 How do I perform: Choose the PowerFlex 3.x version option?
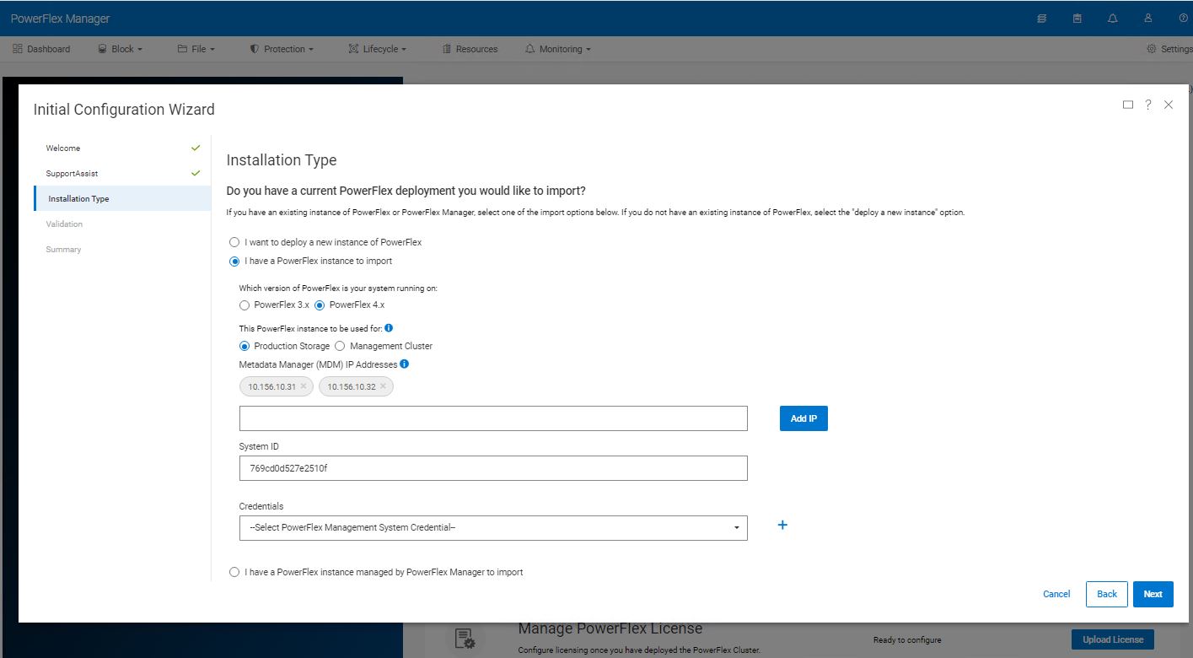tap(245, 305)
